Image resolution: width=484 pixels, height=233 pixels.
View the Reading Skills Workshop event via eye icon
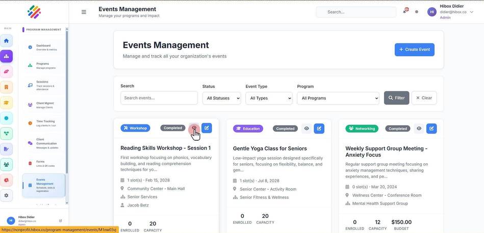click(x=194, y=128)
